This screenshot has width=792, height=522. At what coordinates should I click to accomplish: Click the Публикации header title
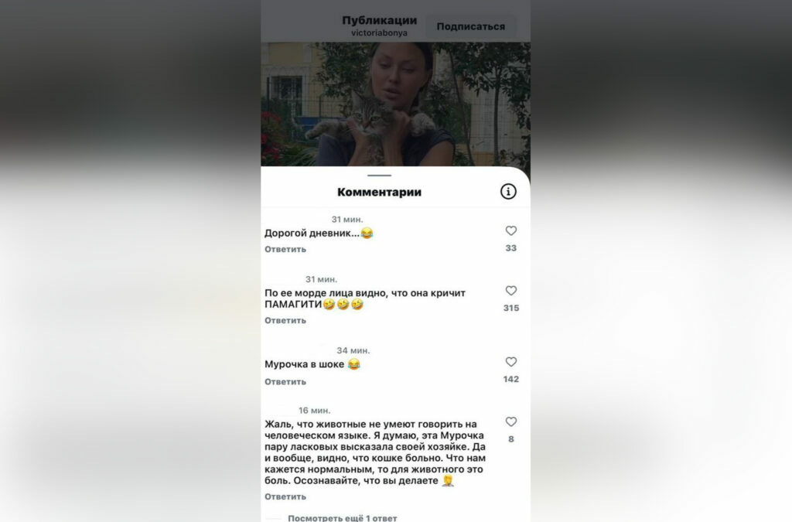pyautogui.click(x=379, y=20)
